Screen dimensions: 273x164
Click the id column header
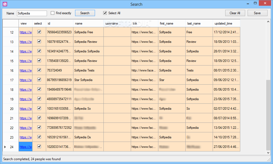(60, 23)
